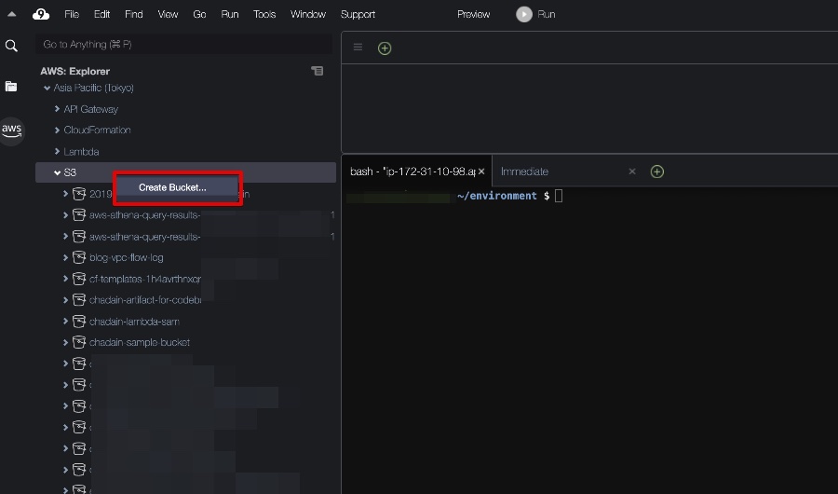Screen dimensions: 838x494
Task: Choose Create Bucket... from context menu
Action: coord(177,187)
